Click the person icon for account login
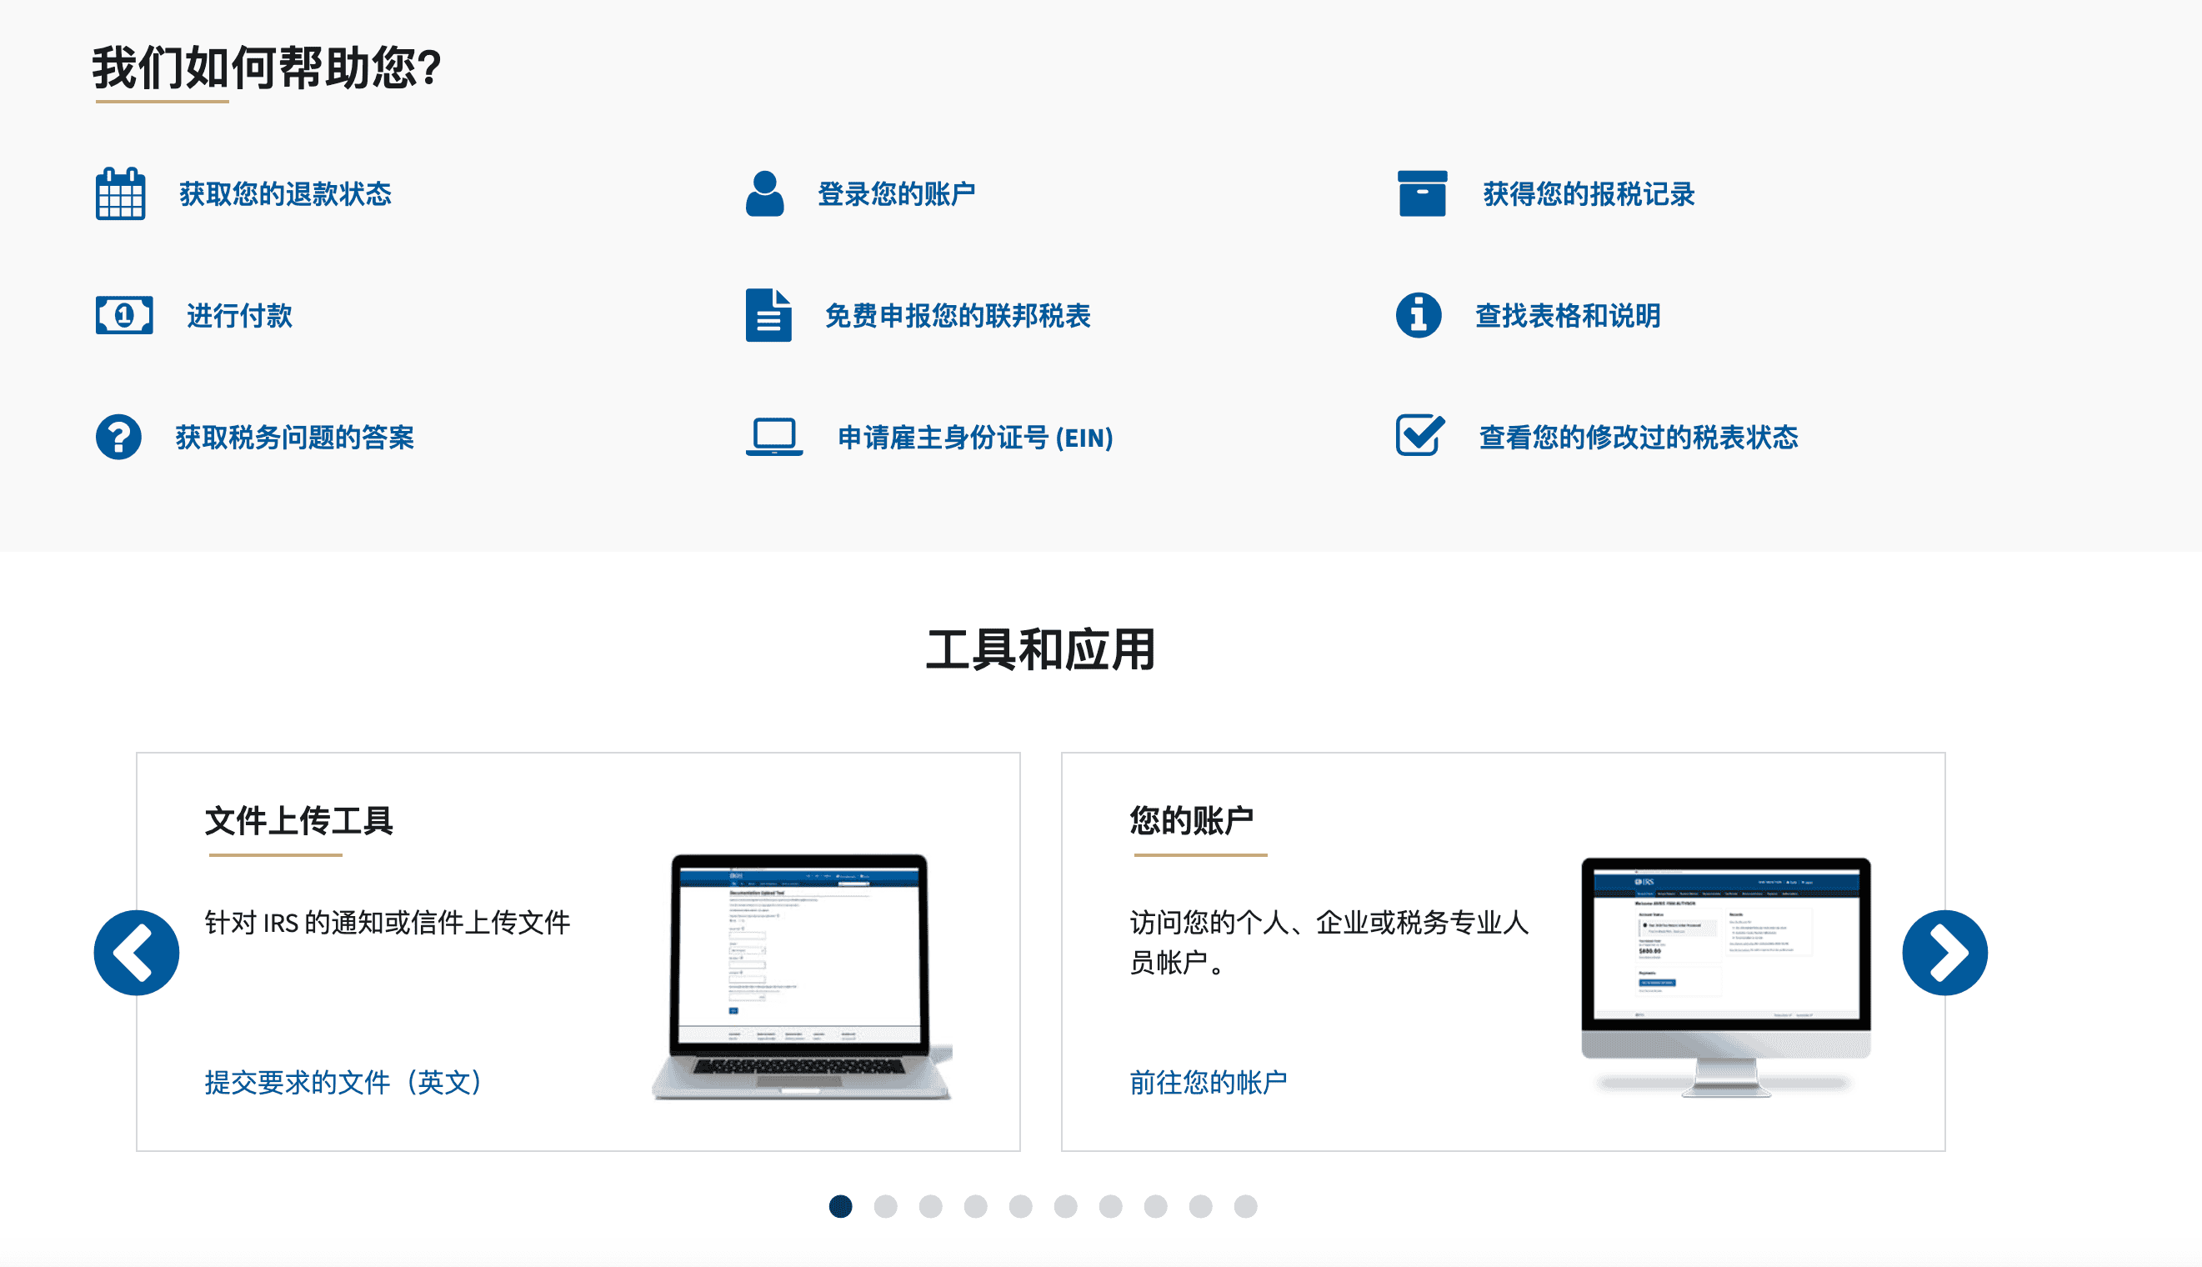The image size is (2202, 1267). pyautogui.click(x=765, y=193)
